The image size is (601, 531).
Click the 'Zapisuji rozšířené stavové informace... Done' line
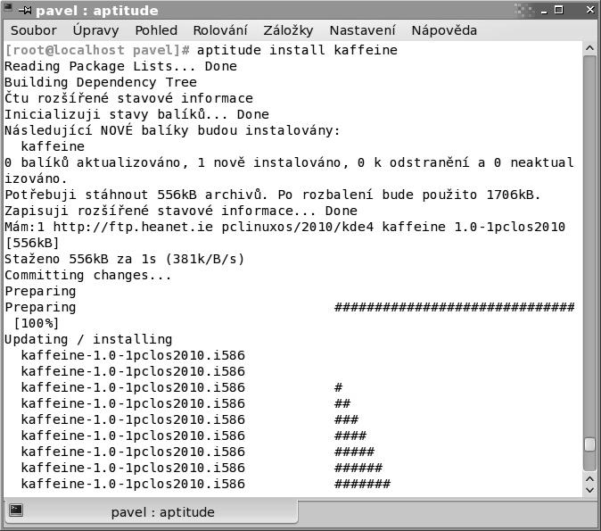[181, 211]
